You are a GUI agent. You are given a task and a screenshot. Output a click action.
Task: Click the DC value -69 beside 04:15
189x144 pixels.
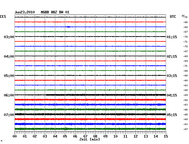[186, 95]
